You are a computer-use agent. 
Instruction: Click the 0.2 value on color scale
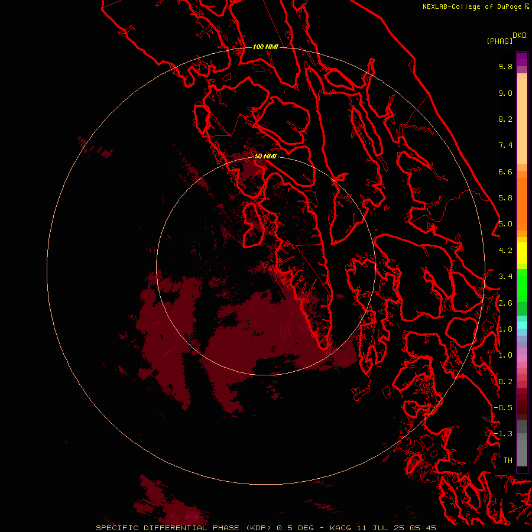click(505, 382)
